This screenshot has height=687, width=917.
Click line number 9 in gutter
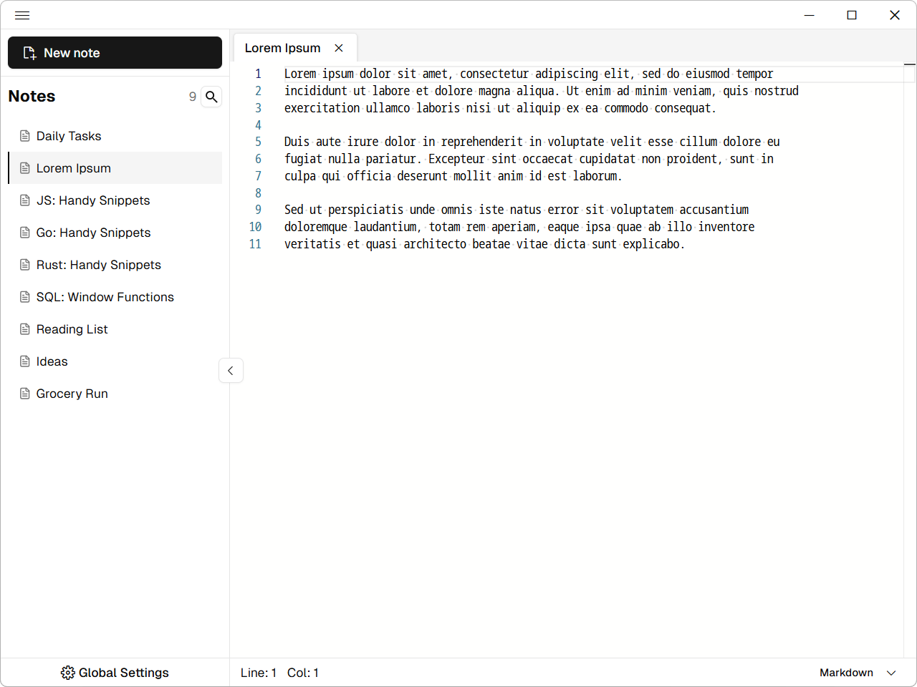pos(258,210)
